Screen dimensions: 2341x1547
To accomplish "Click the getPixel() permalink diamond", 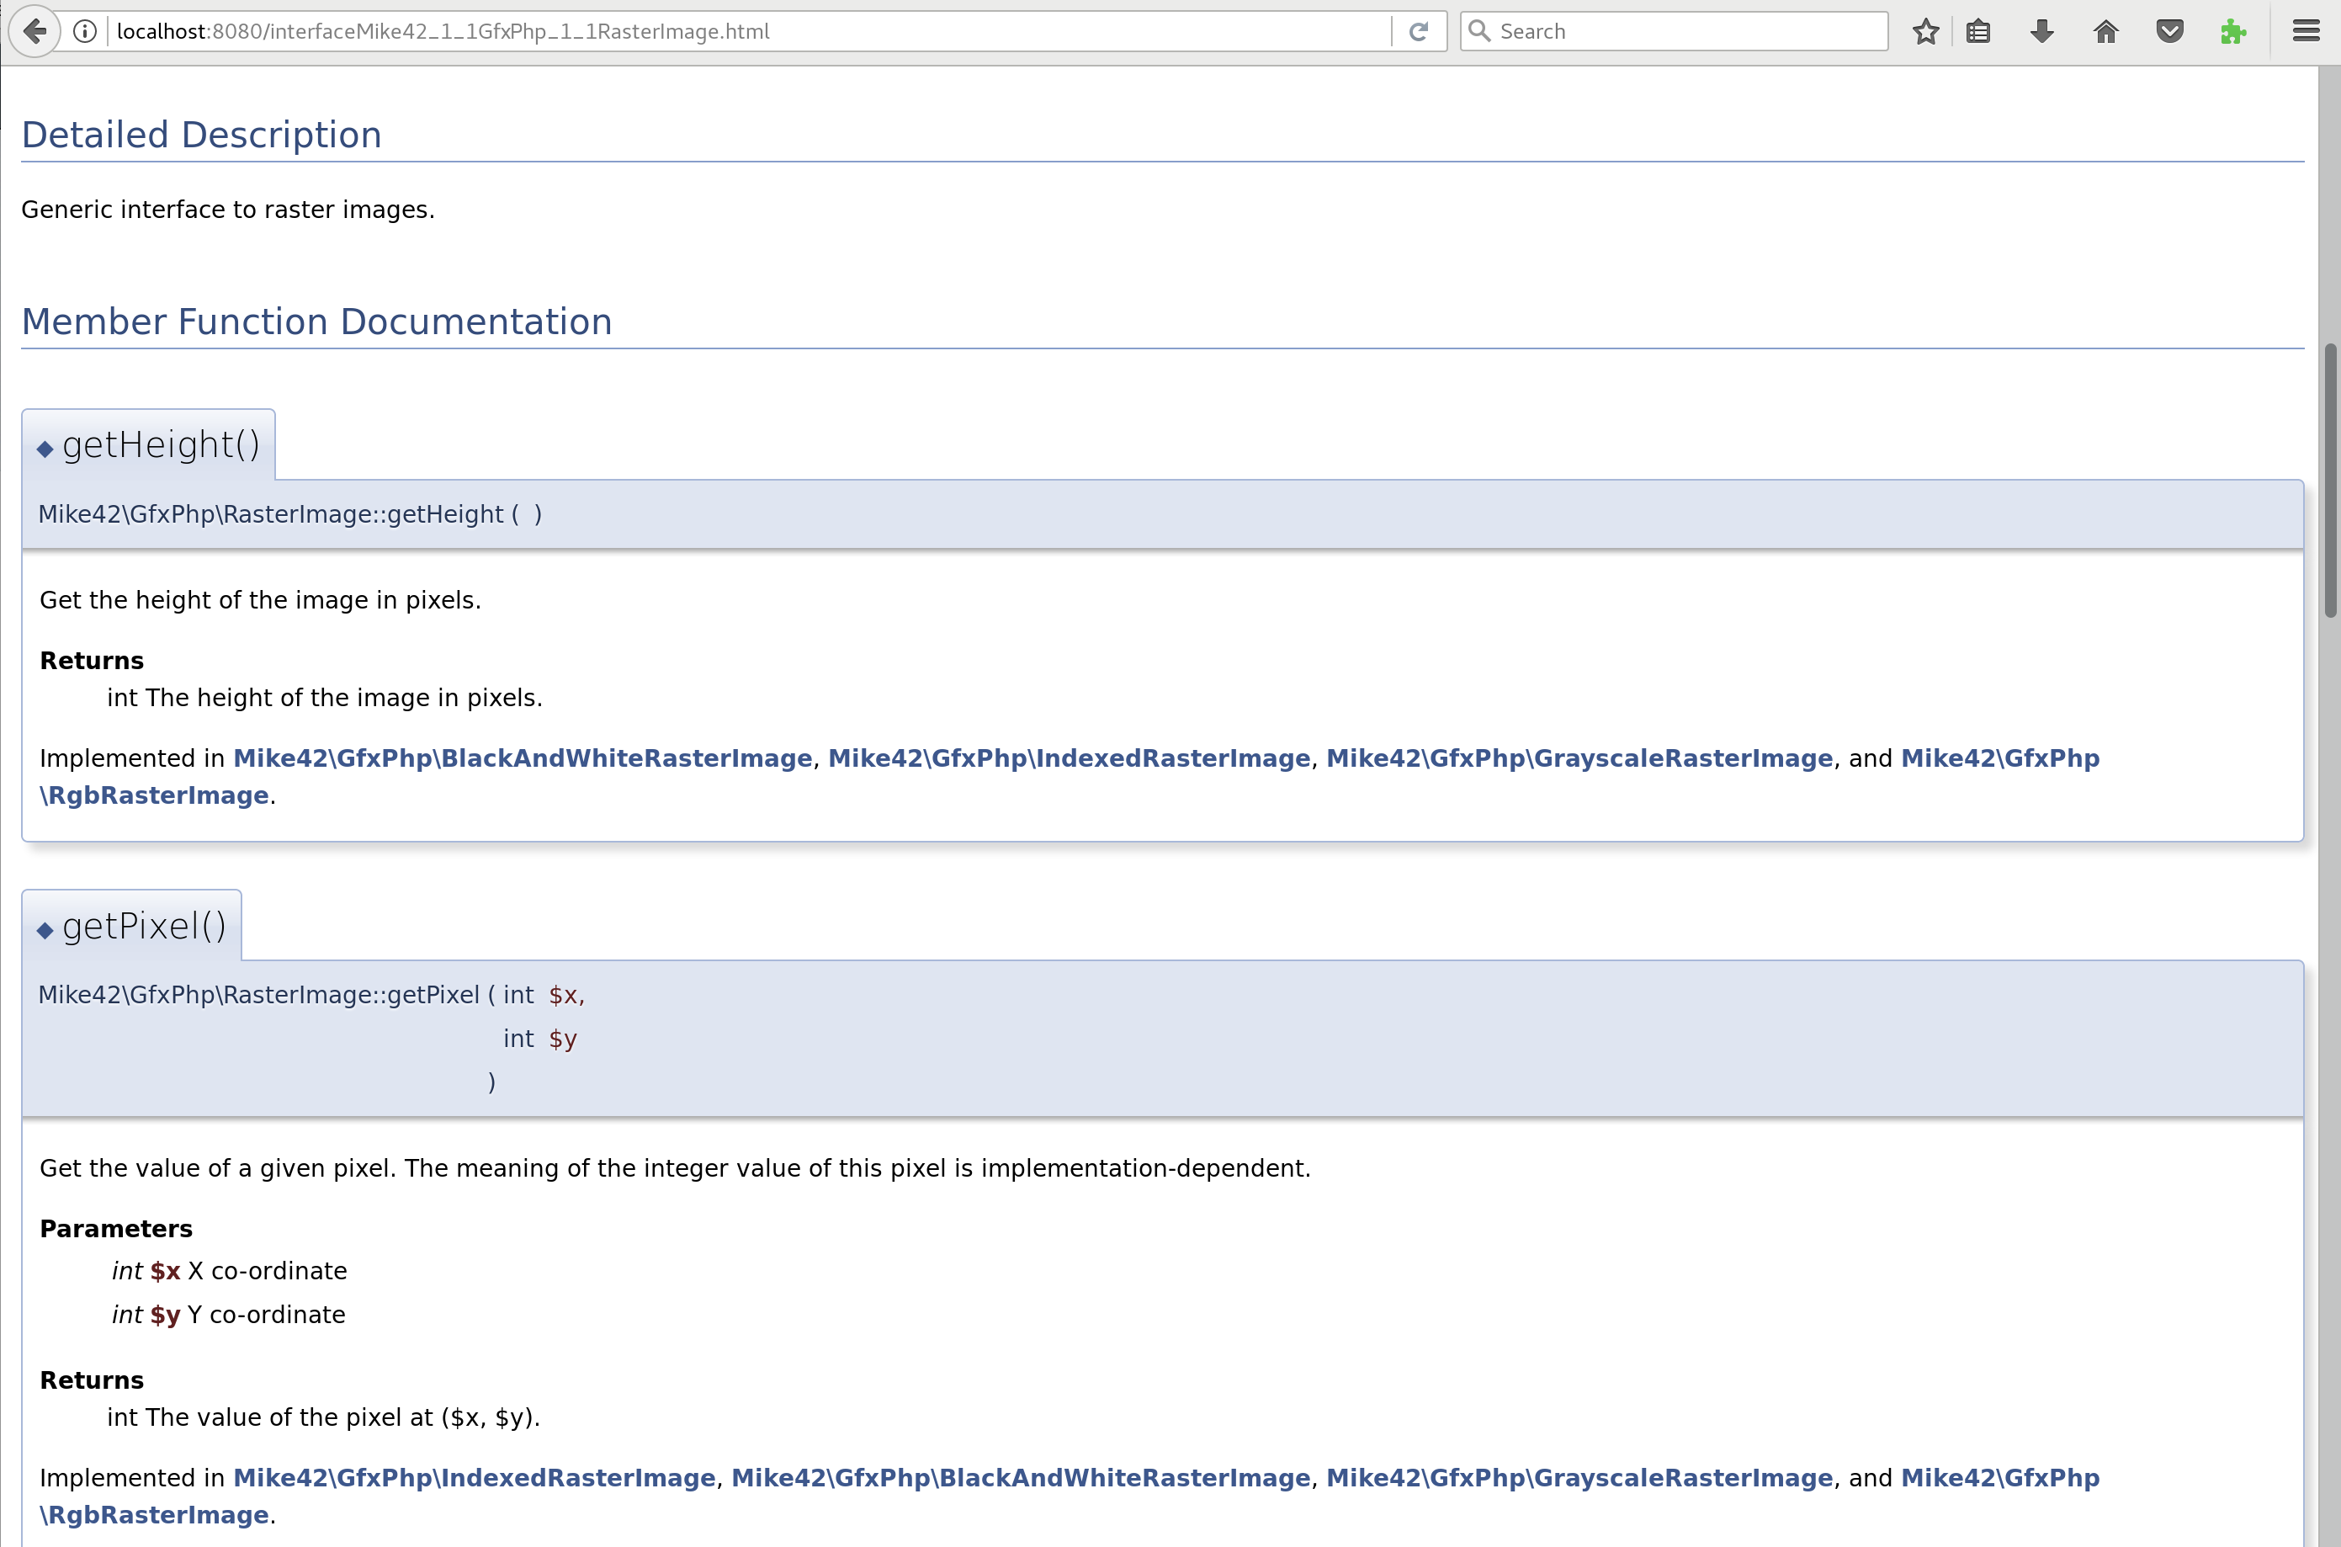I will click(x=45, y=930).
